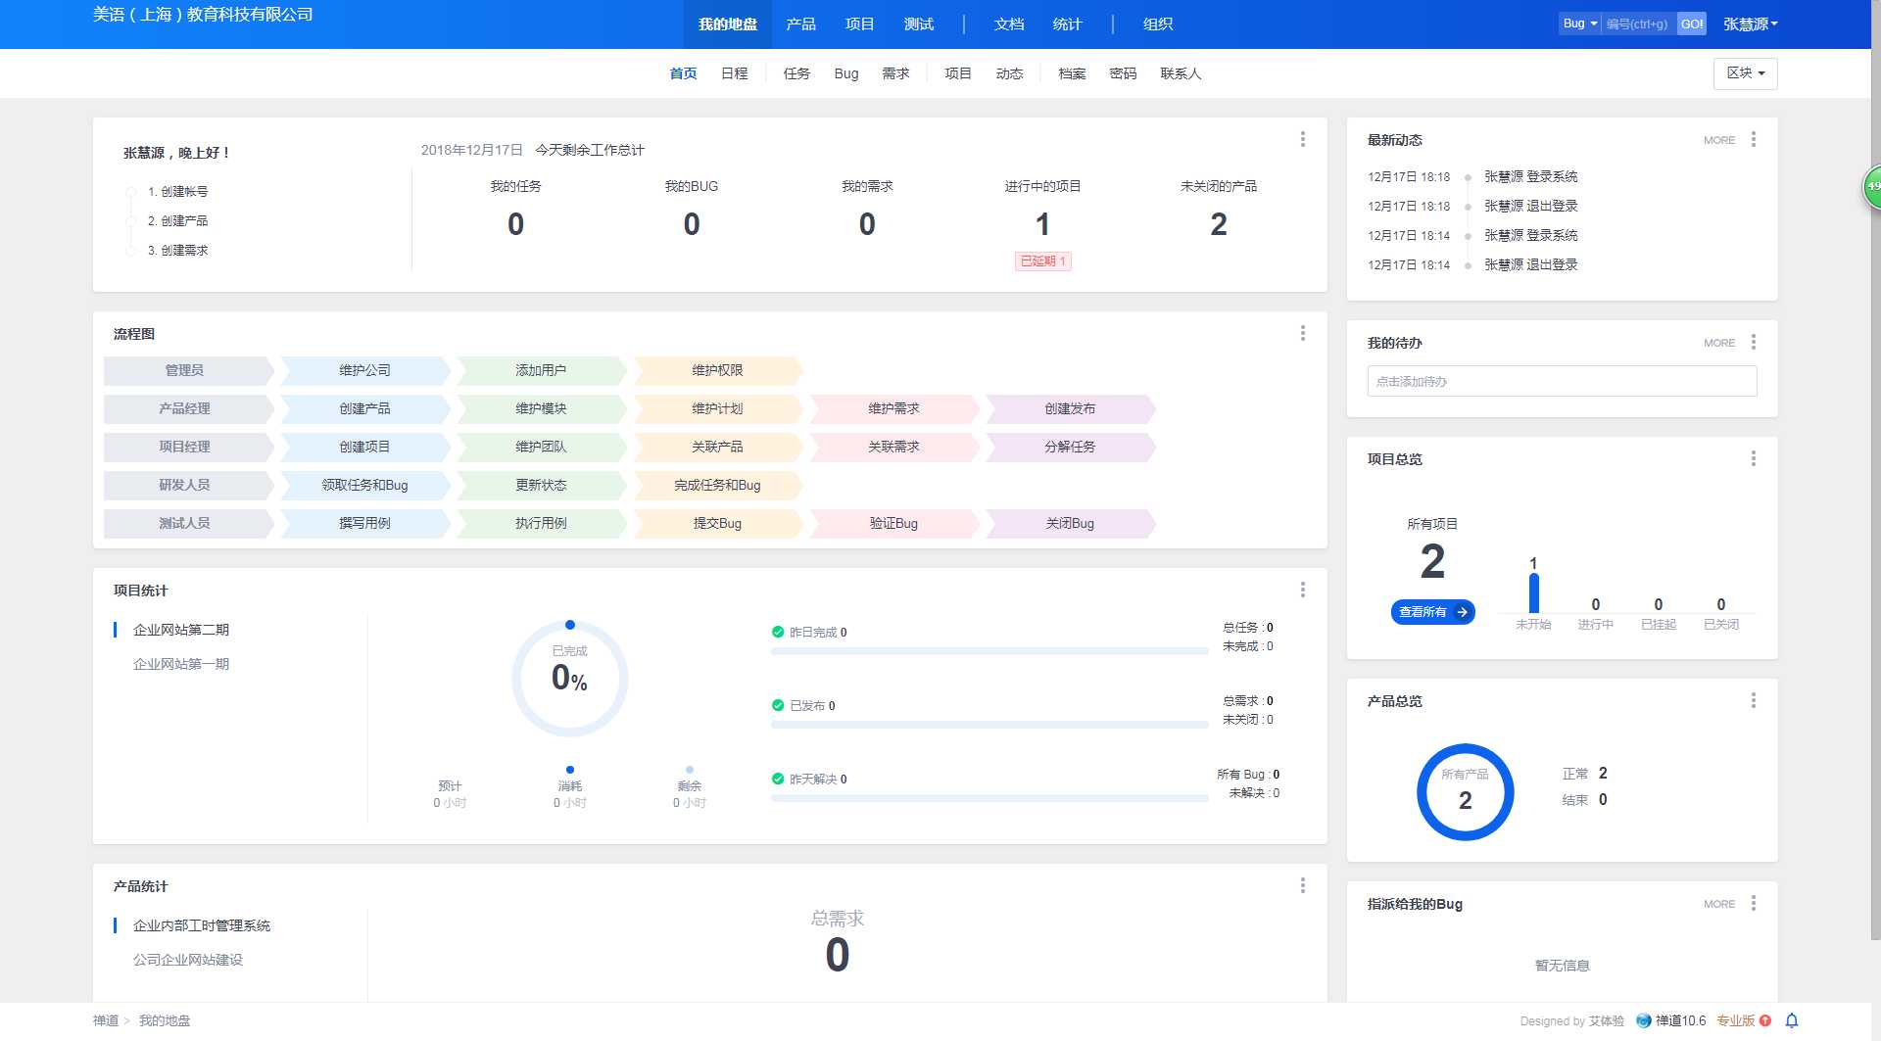This screenshot has height=1041, width=1881.
Task: Open welcome panel three-dot menu
Action: (1302, 139)
